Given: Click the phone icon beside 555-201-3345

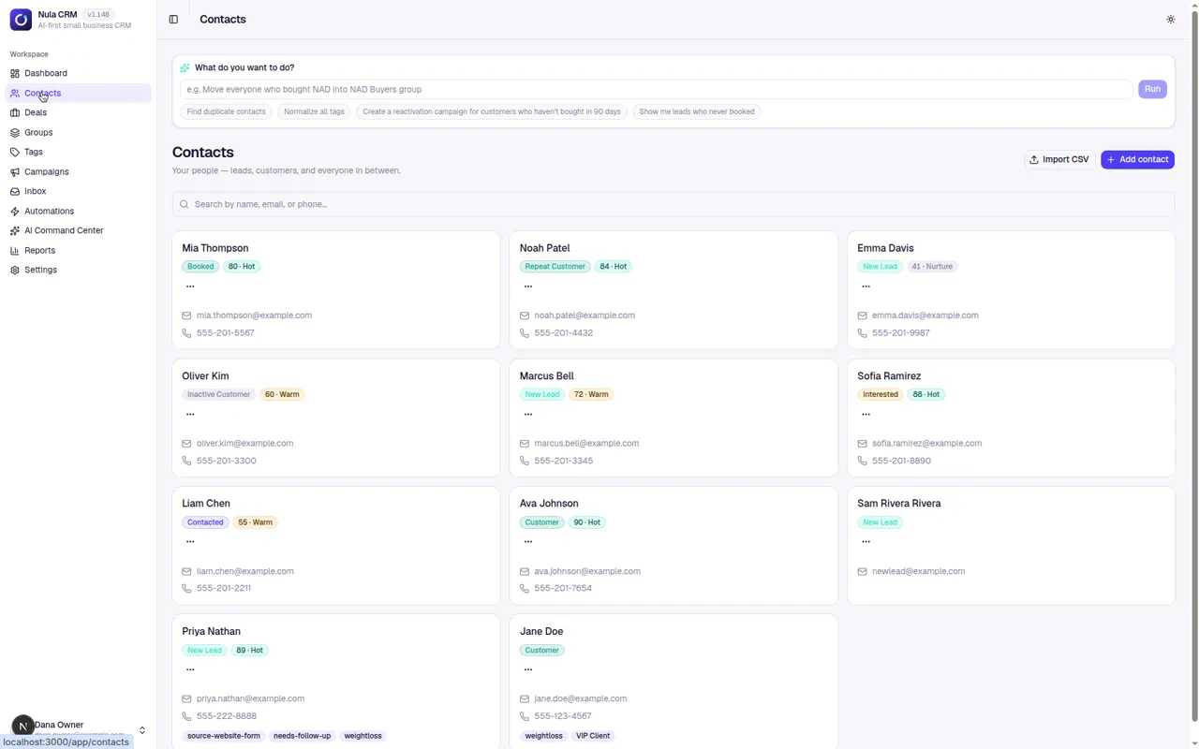Looking at the screenshot, I should 525,461.
